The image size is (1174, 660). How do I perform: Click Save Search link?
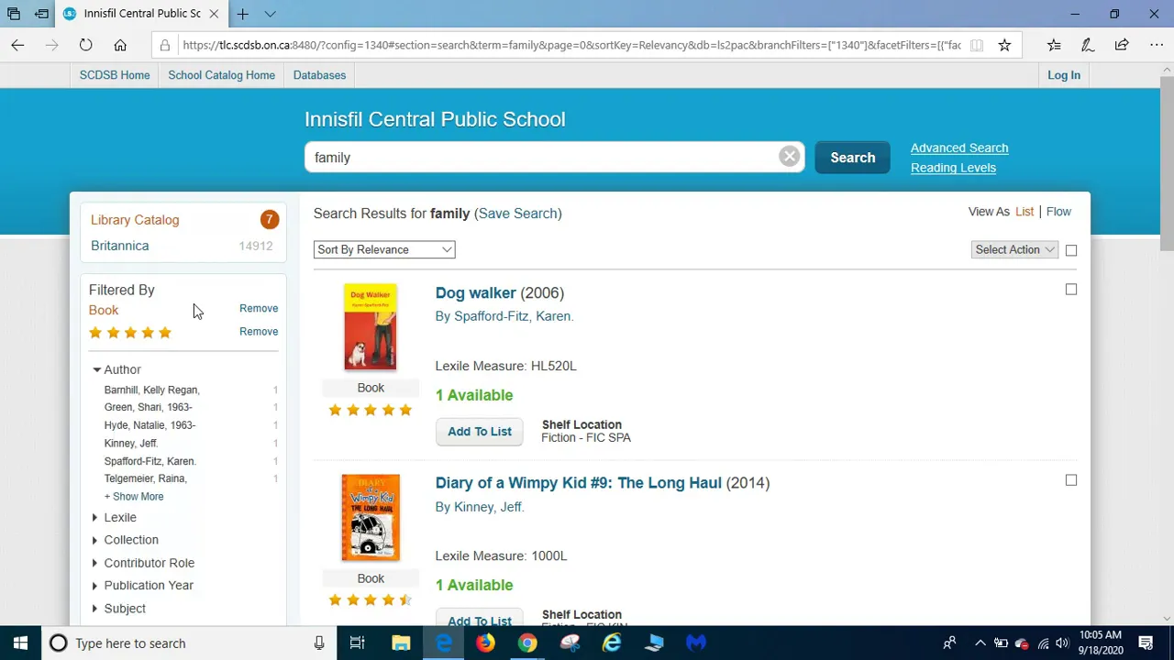[518, 214]
